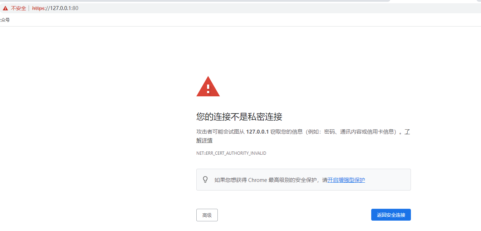Click the exclamation mark inside the page triangle
Image resolution: width=481 pixels, height=231 pixels.
tap(208, 89)
